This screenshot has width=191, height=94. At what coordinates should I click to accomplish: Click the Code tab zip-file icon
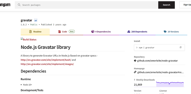click(59, 32)
